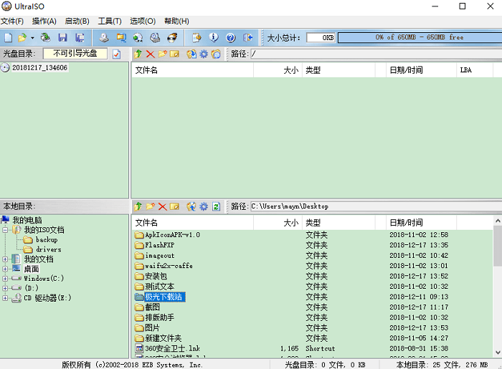Viewport: 502px width, 369px height.
Task: Sort disc pane by LBA column header
Action: 475,70
